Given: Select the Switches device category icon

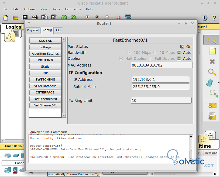Looking at the screenshot, I should [16, 155].
